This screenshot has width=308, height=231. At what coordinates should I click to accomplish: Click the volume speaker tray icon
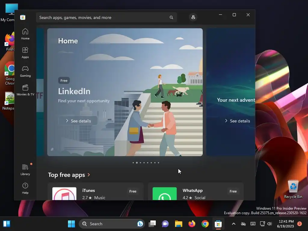pyautogui.click(x=269, y=224)
